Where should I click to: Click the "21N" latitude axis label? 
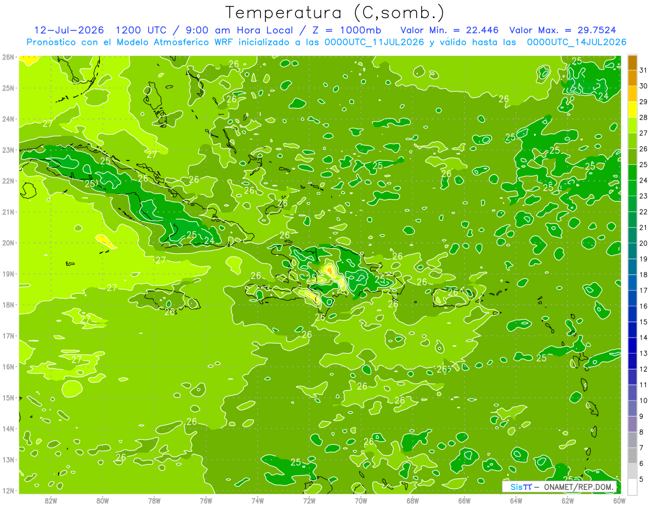coord(8,212)
